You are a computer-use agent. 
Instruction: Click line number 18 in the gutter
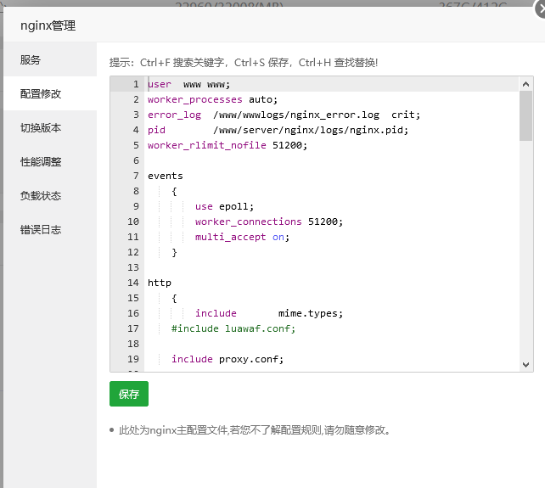[x=133, y=344]
